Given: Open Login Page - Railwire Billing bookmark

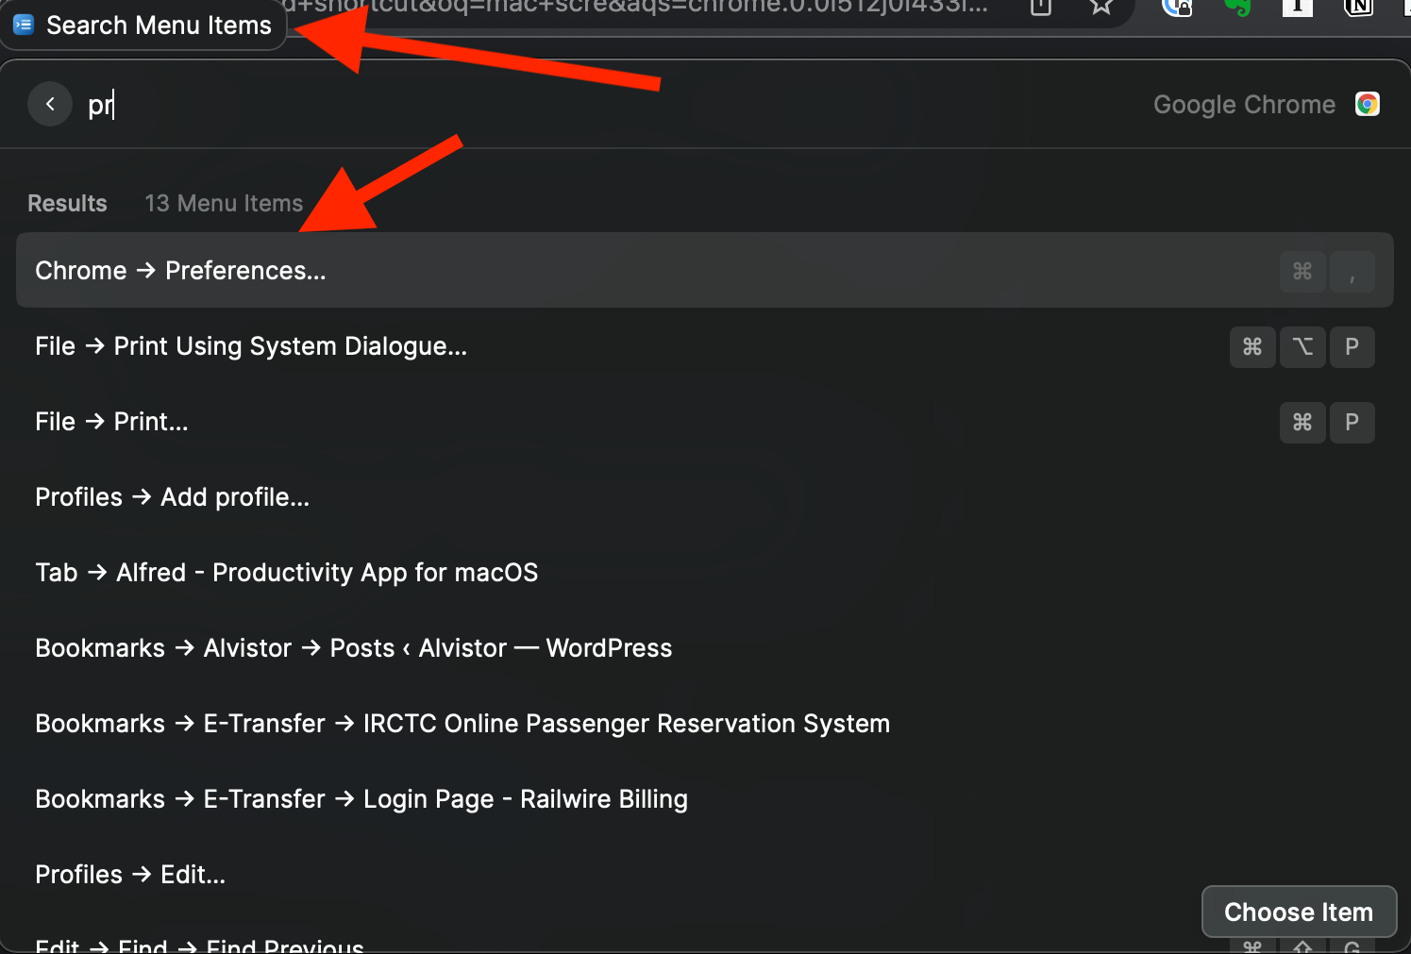Looking at the screenshot, I should click(x=704, y=799).
